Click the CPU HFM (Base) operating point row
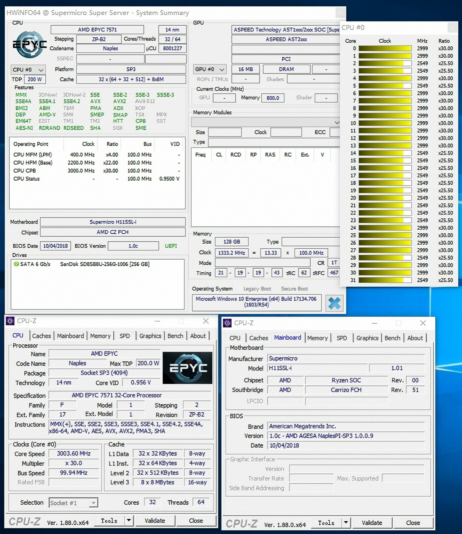 tap(97, 163)
